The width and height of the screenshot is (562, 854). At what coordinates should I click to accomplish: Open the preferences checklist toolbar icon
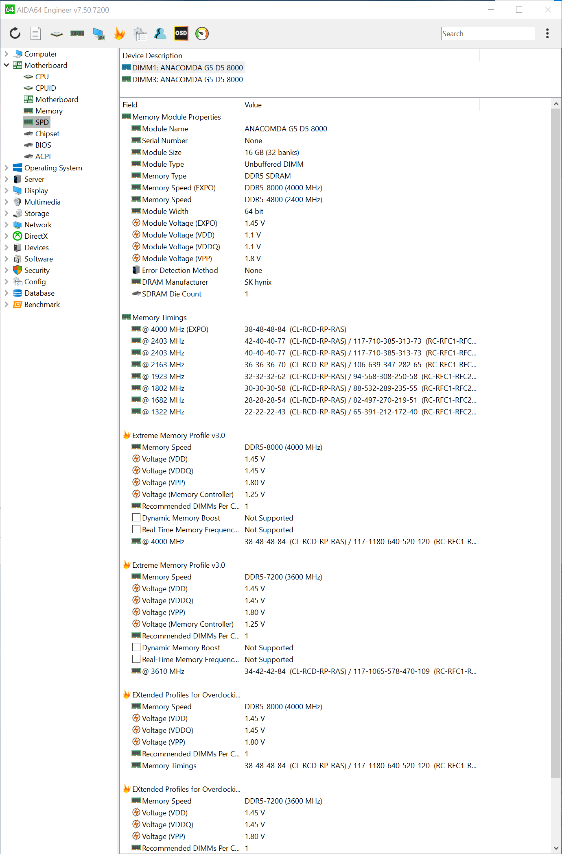[x=140, y=34]
